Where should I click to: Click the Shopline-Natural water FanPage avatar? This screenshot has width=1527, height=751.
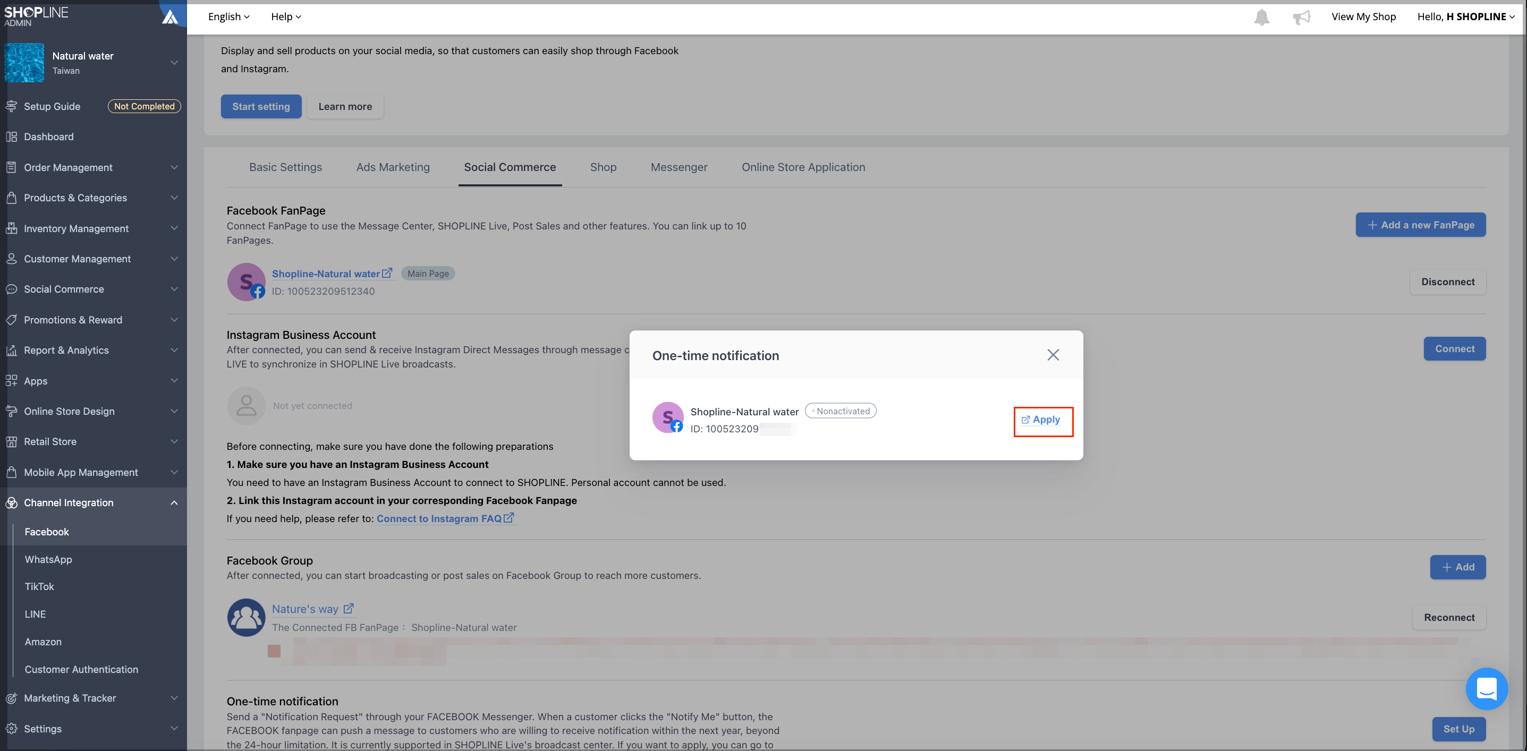tap(246, 282)
